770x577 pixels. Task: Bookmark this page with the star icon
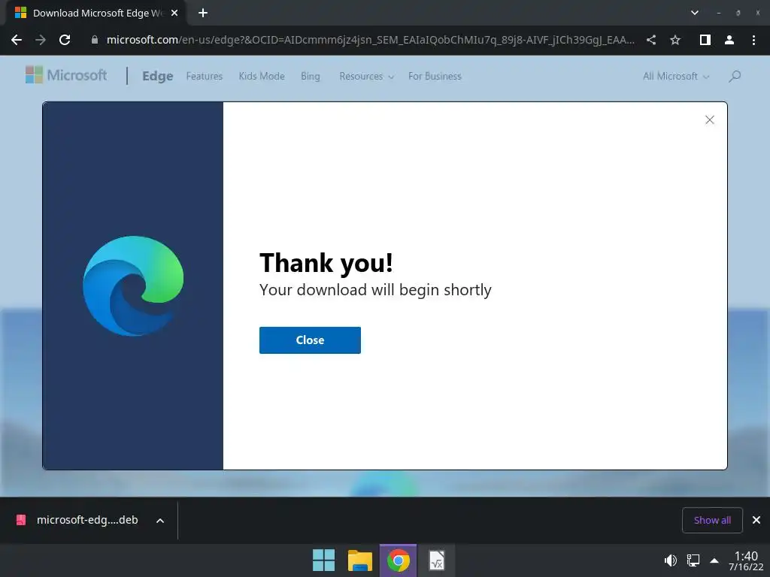(675, 41)
